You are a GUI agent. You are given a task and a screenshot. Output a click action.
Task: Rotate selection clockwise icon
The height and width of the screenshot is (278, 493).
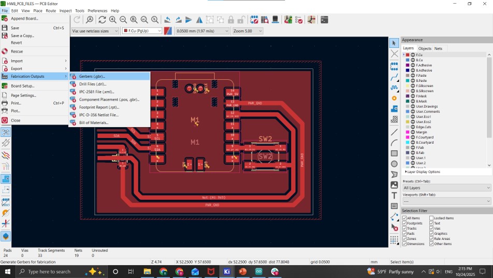178,20
